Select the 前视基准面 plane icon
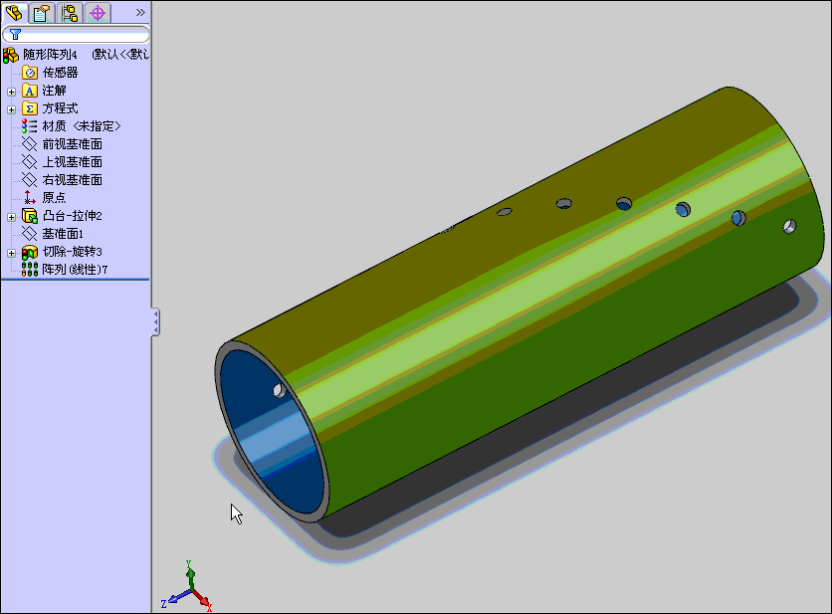 click(29, 144)
